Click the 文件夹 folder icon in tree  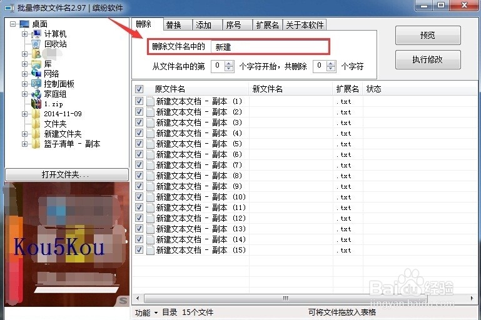[x=36, y=124]
